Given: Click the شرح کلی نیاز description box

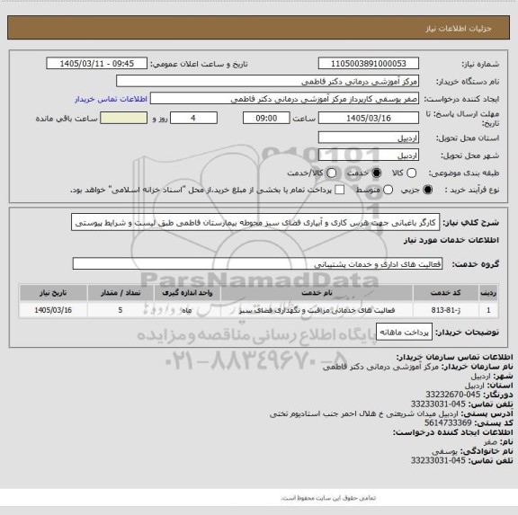Looking at the screenshot, I should click(255, 223).
